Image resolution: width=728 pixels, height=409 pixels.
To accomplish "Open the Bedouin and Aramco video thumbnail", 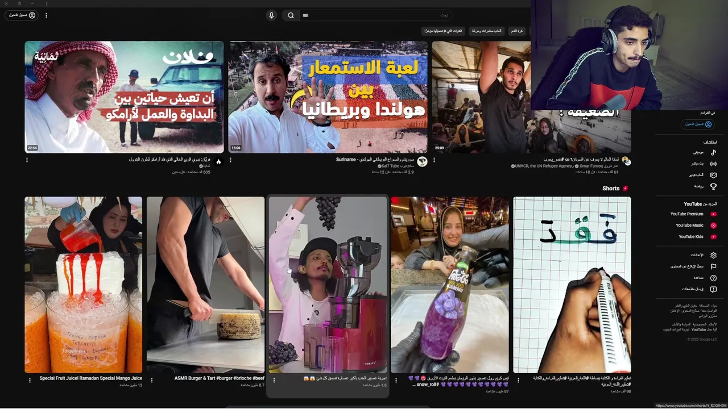I will (x=124, y=97).
